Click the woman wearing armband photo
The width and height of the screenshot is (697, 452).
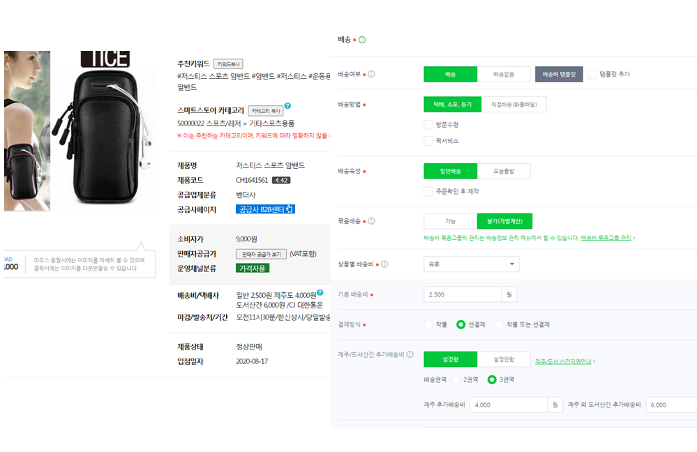pos(27,130)
